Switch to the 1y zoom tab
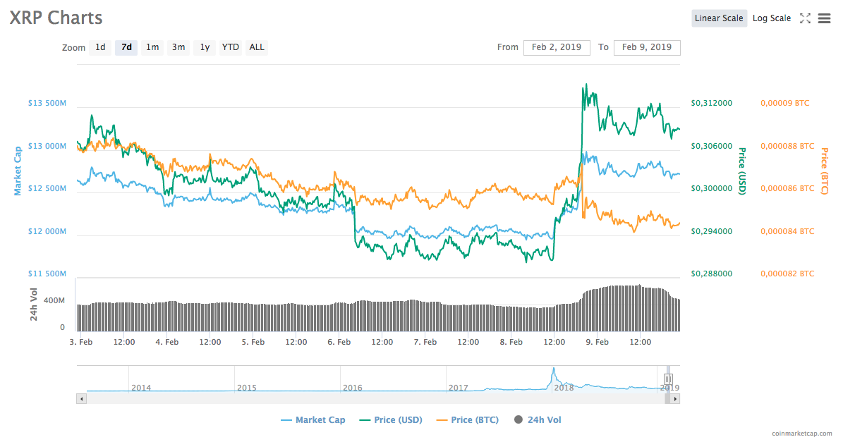855x442 pixels. click(205, 47)
